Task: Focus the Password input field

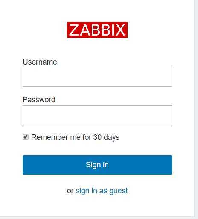Action: [x=97, y=115]
